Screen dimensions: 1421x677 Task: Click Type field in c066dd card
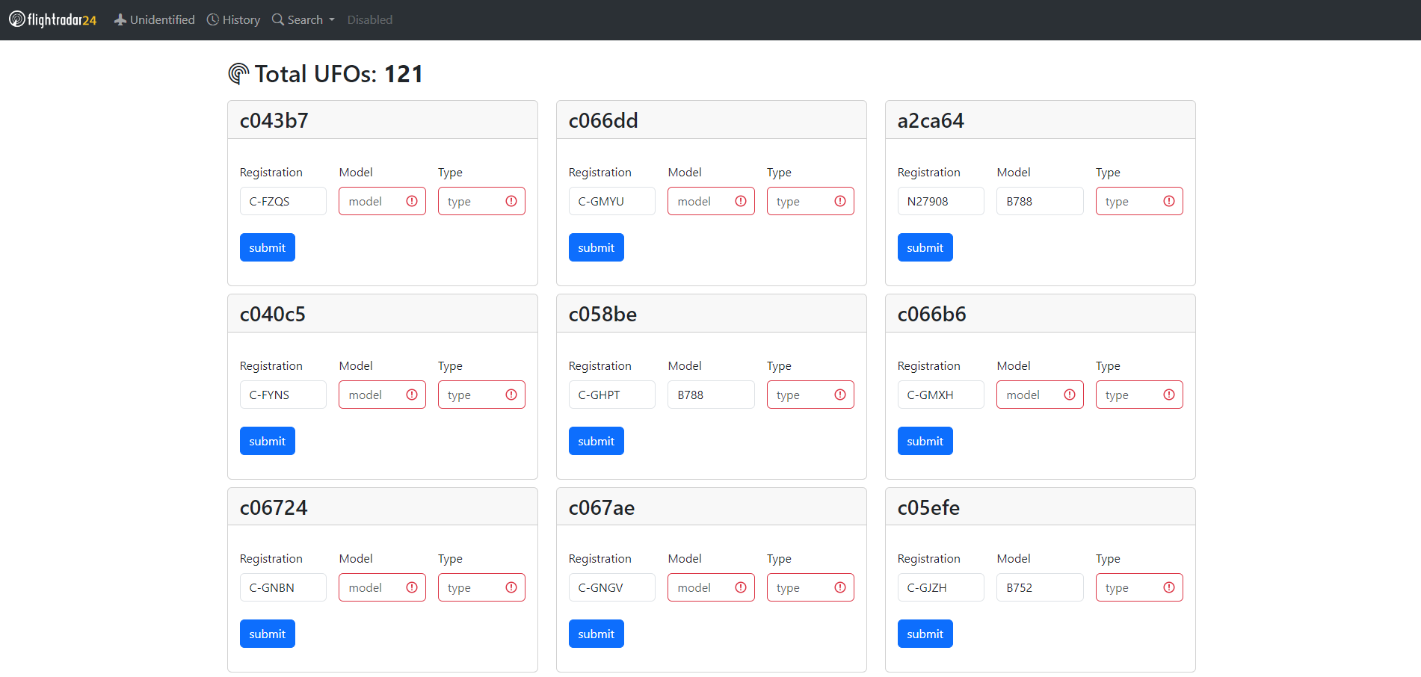810,201
